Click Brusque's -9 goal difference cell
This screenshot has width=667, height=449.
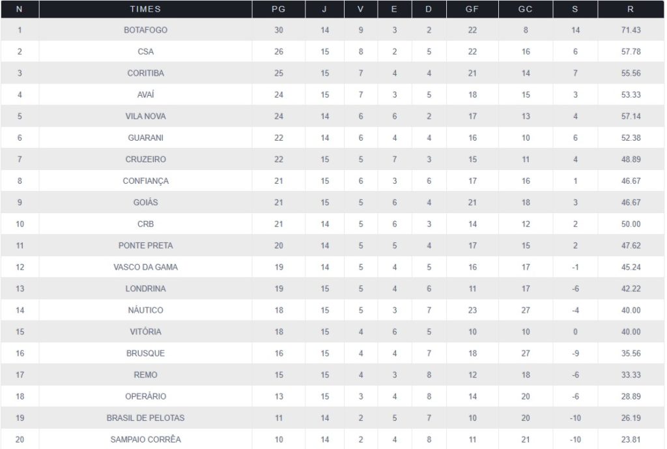click(x=575, y=353)
